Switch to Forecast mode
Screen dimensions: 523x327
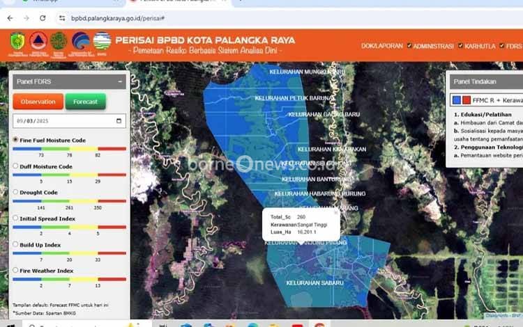pos(85,102)
